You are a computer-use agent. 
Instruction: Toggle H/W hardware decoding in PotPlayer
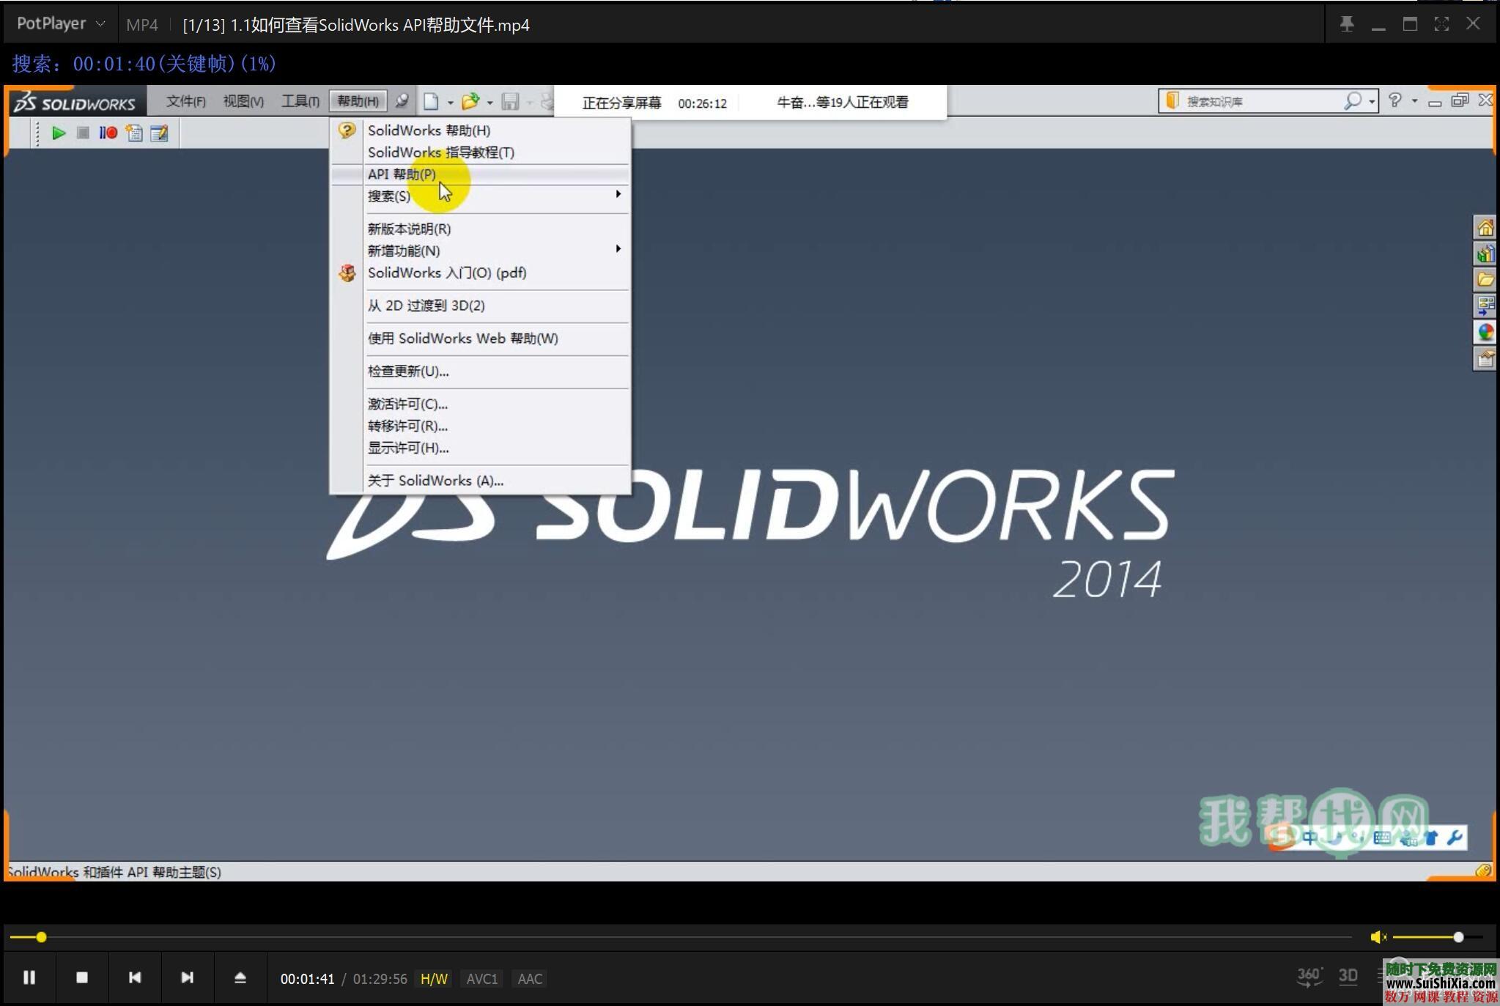coord(433,978)
